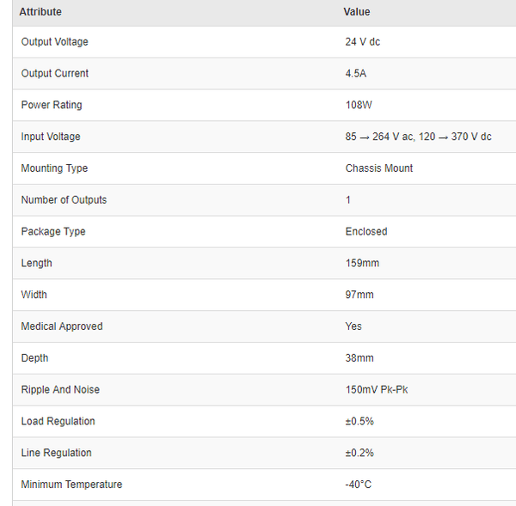
Task: Click the Attribute column header
Action: coord(40,12)
